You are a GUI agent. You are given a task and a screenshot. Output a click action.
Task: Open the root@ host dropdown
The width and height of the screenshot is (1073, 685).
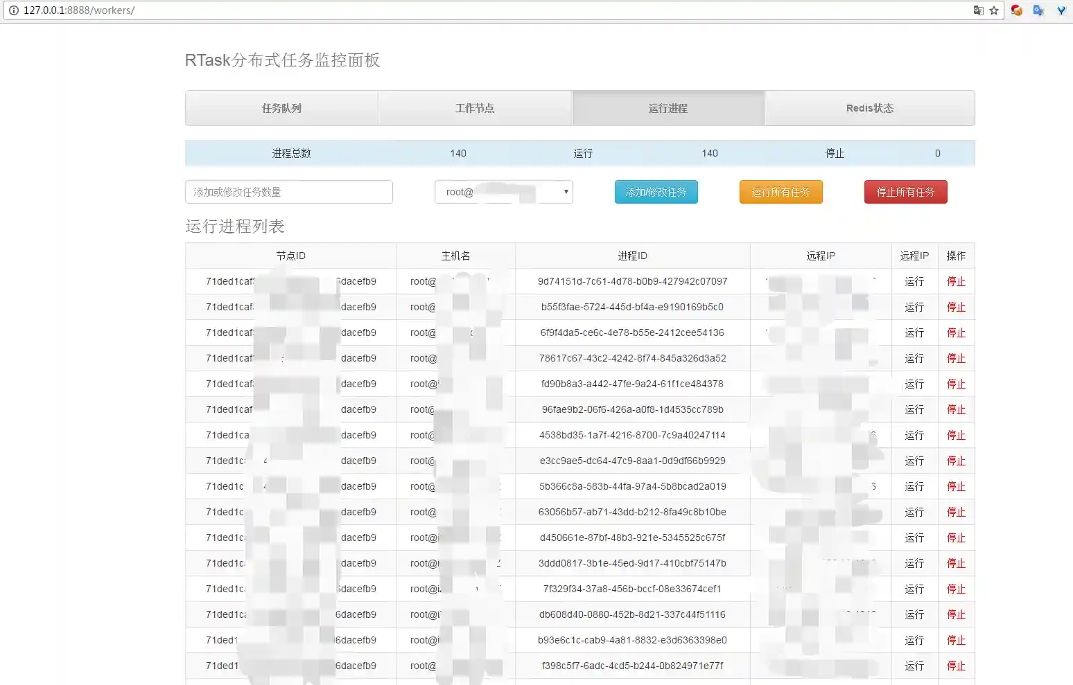503,192
